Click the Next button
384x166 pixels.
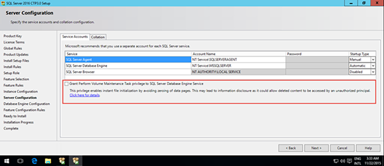pyautogui.click(x=316, y=148)
